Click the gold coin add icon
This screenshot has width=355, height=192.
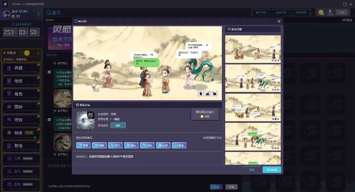pos(321,12)
